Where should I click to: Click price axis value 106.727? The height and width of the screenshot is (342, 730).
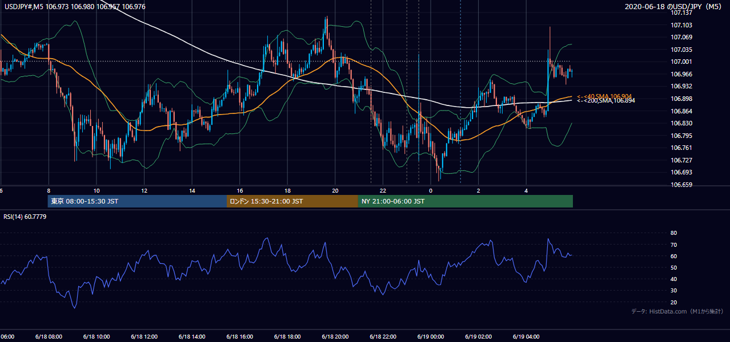pos(681,160)
